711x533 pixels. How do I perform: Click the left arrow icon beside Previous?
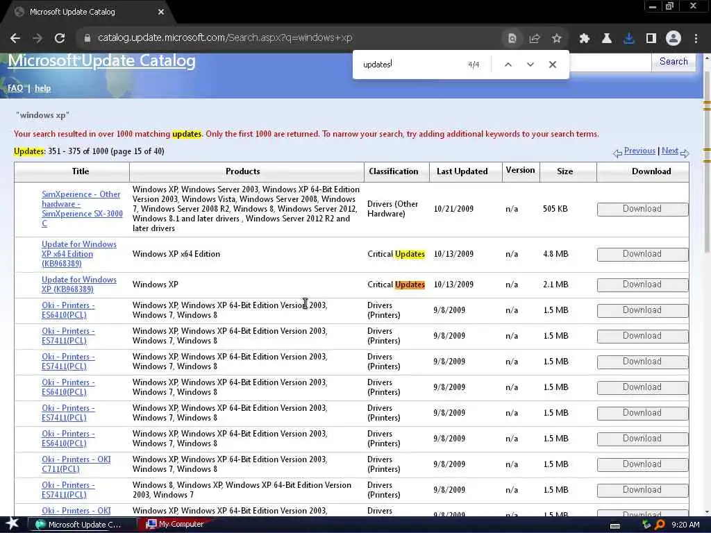coord(617,153)
